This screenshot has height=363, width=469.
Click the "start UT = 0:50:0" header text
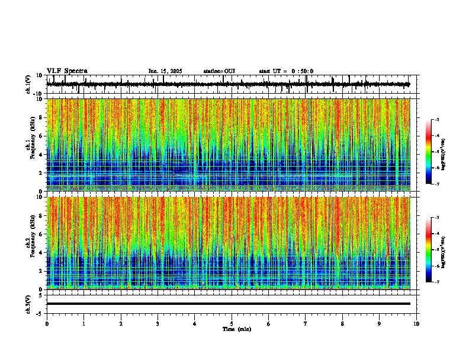coord(286,71)
